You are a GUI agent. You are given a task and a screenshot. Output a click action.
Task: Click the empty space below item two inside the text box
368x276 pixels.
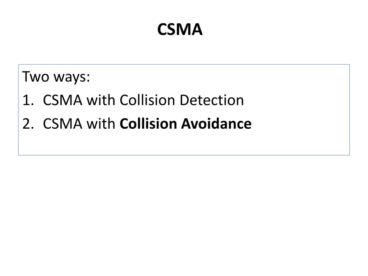click(x=184, y=143)
